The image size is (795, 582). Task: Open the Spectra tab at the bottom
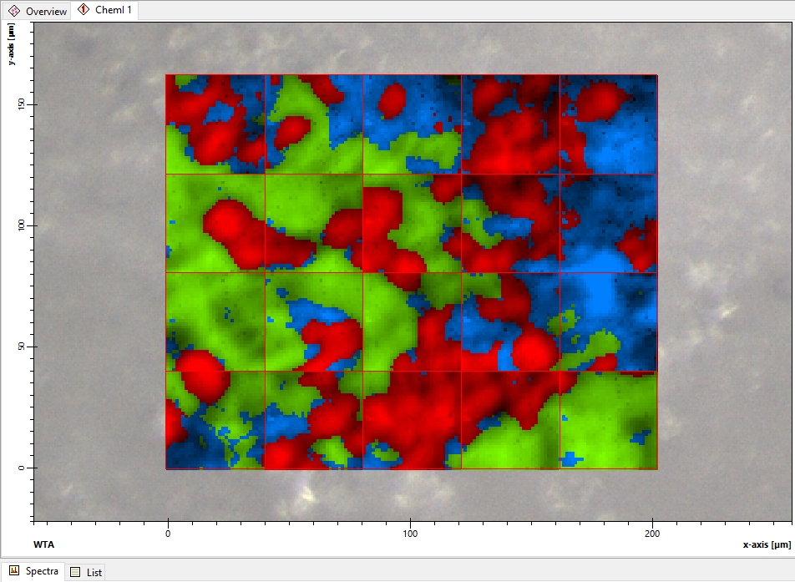pos(33,571)
